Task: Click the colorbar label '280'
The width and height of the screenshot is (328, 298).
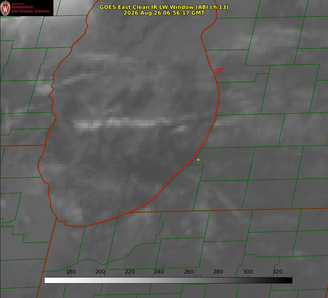Action: tap(218, 272)
